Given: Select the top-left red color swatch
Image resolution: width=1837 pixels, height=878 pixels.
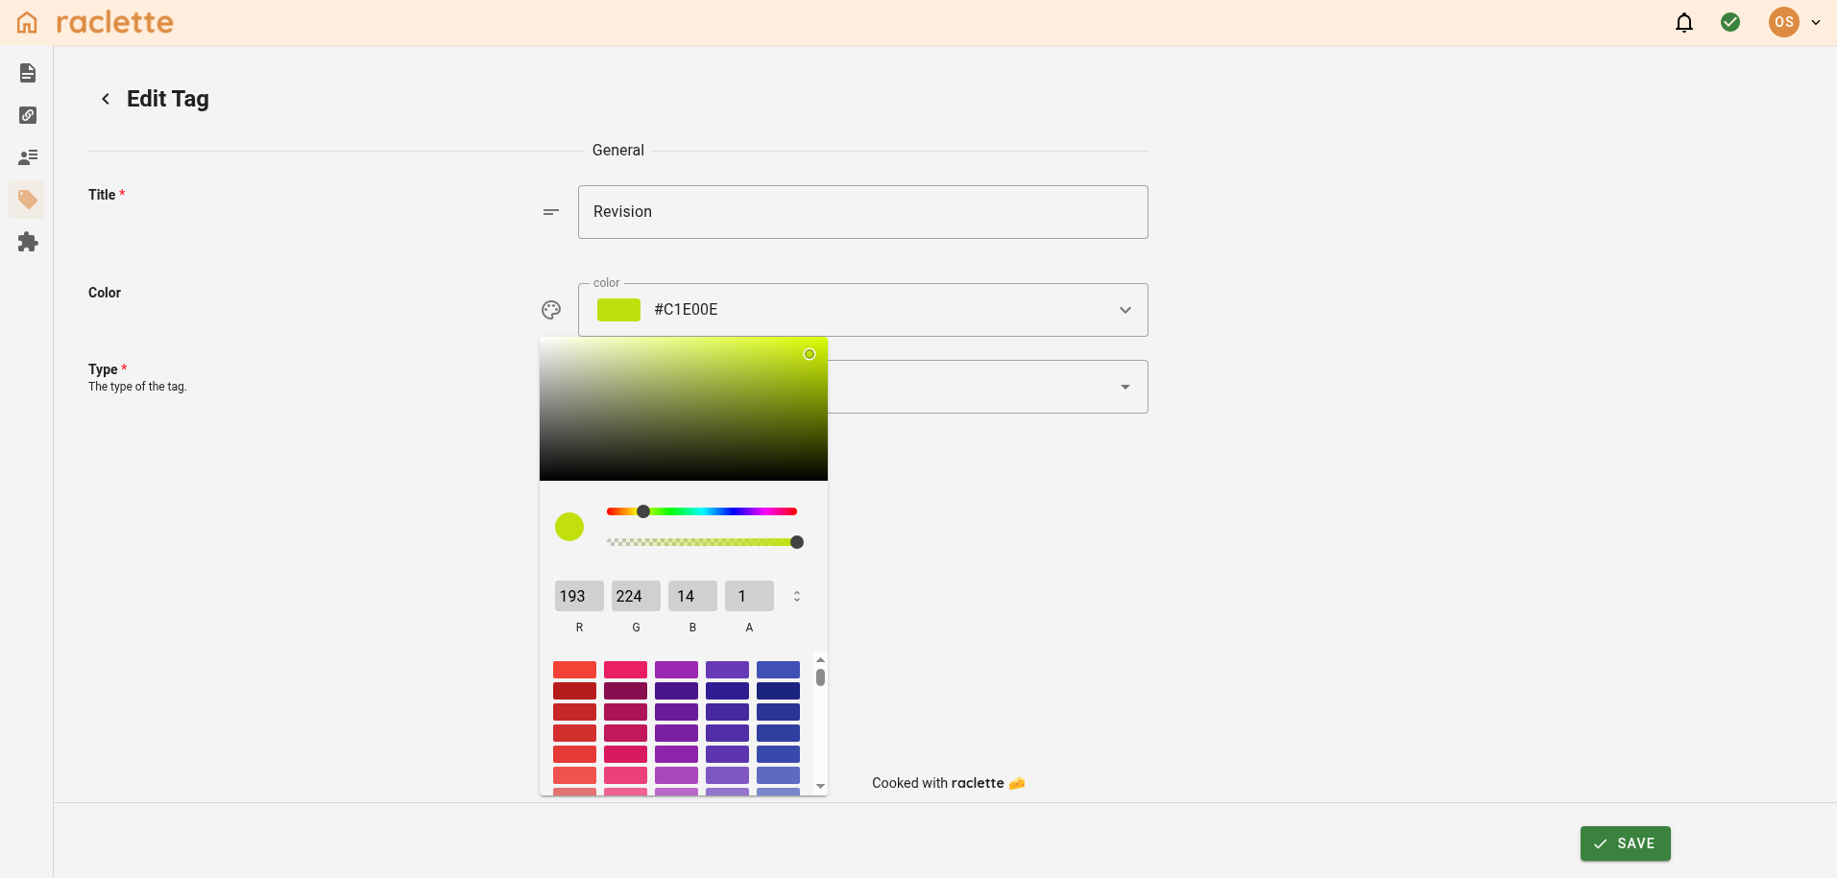Looking at the screenshot, I should [574, 670].
